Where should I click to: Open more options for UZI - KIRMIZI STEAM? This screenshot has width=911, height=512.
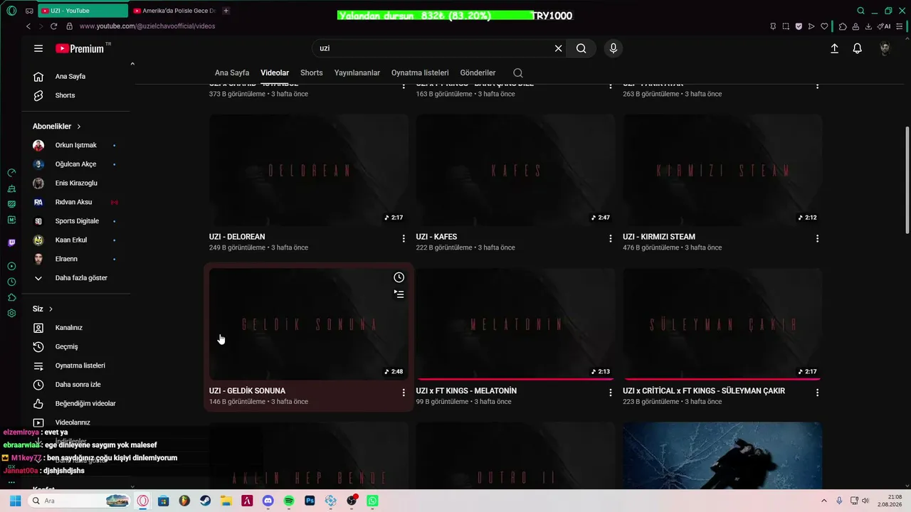point(817,238)
